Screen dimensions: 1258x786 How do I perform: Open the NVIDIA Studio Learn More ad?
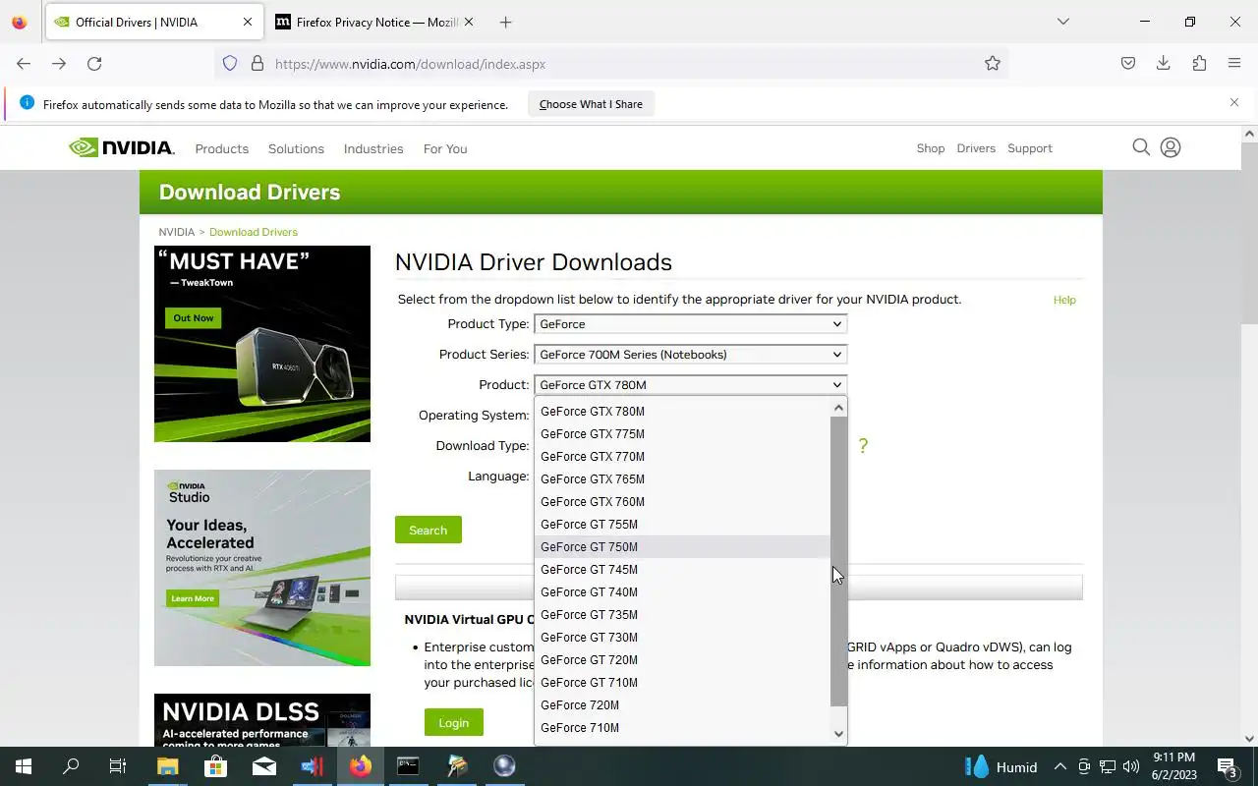262,568
